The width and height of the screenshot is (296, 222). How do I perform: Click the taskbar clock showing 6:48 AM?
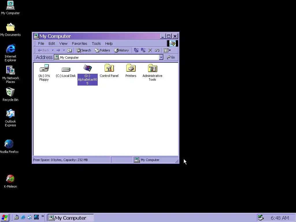click(280, 218)
